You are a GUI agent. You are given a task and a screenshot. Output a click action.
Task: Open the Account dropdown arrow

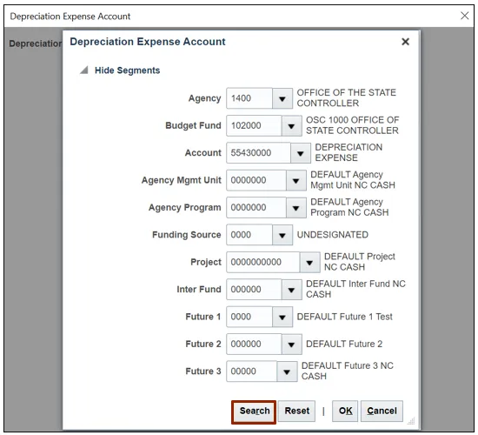(x=301, y=153)
